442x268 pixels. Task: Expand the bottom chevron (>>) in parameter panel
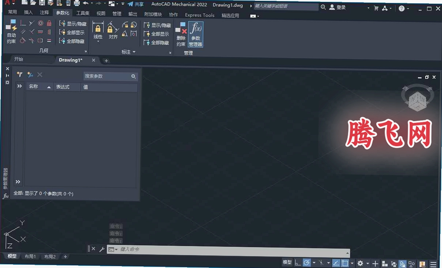click(x=18, y=182)
